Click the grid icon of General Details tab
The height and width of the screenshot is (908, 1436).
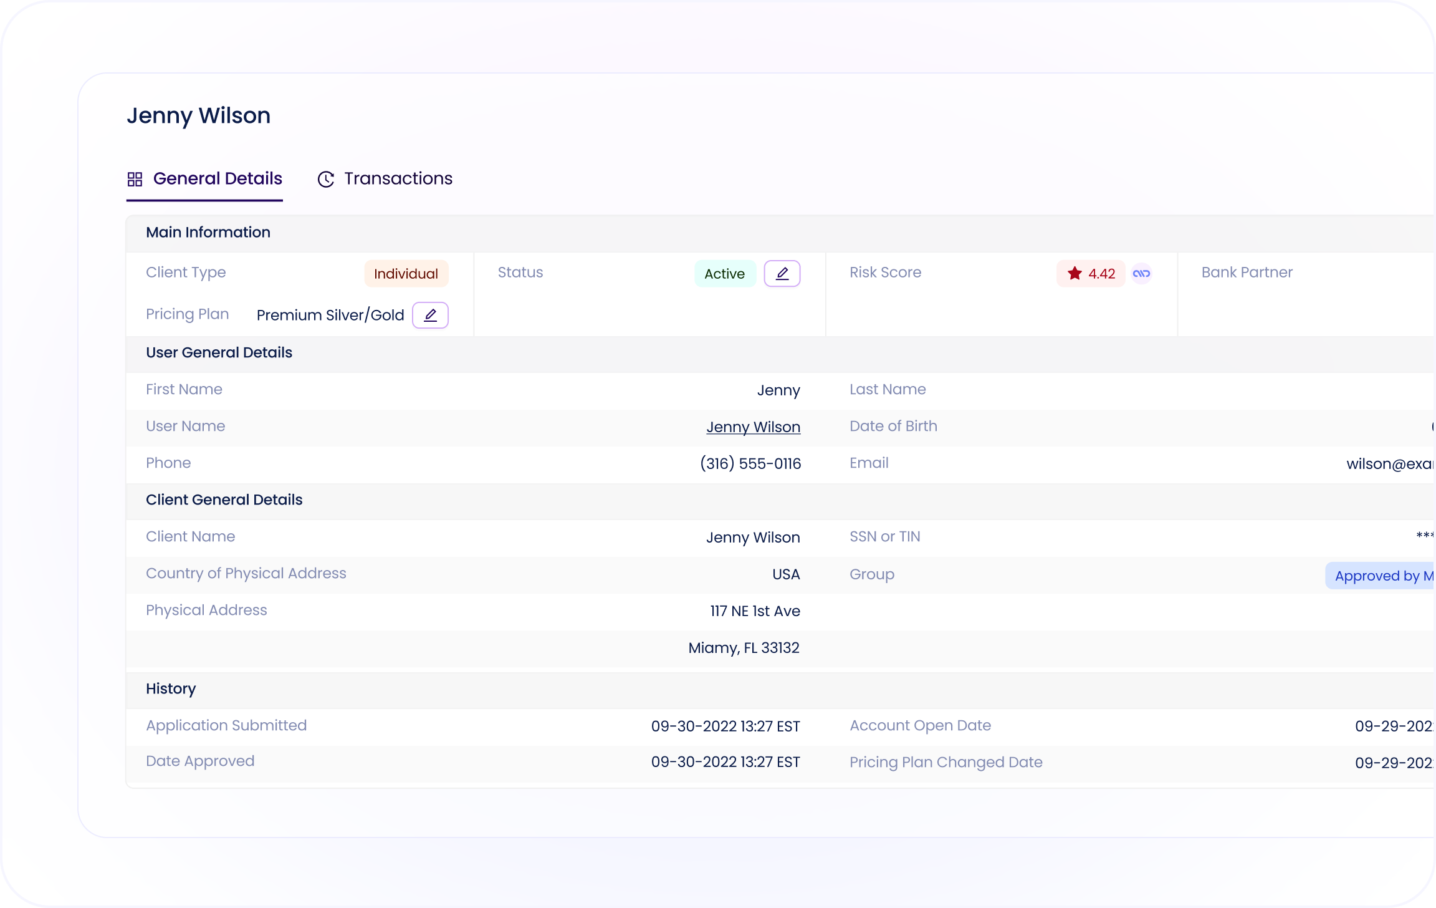point(135,180)
